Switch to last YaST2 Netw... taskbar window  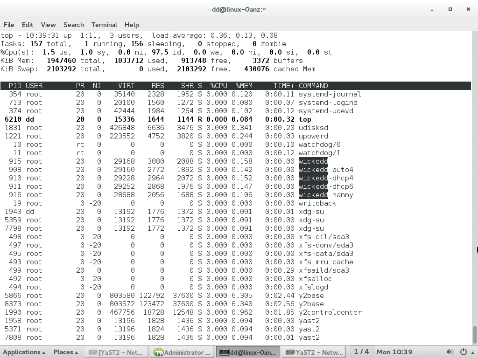pyautogui.click(x=315, y=352)
